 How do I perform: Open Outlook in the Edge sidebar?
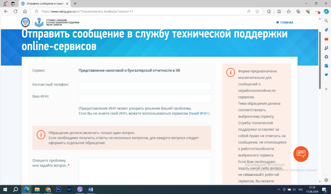coord(326,66)
